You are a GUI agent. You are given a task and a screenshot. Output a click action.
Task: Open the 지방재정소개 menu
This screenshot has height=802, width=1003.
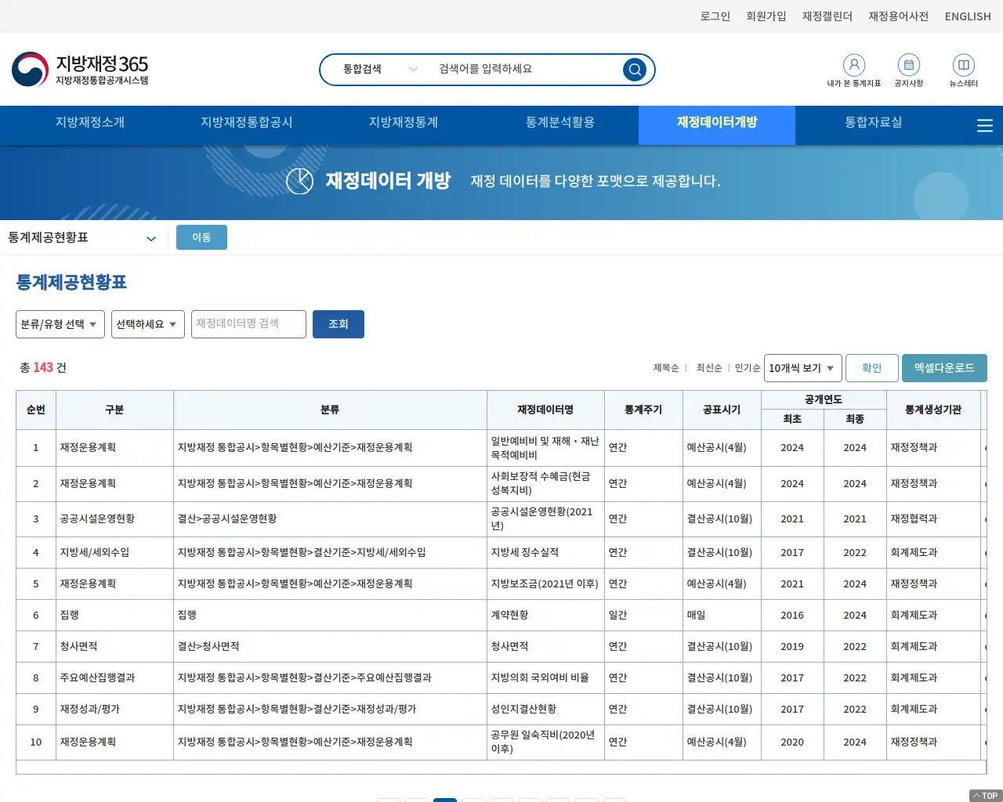click(90, 122)
